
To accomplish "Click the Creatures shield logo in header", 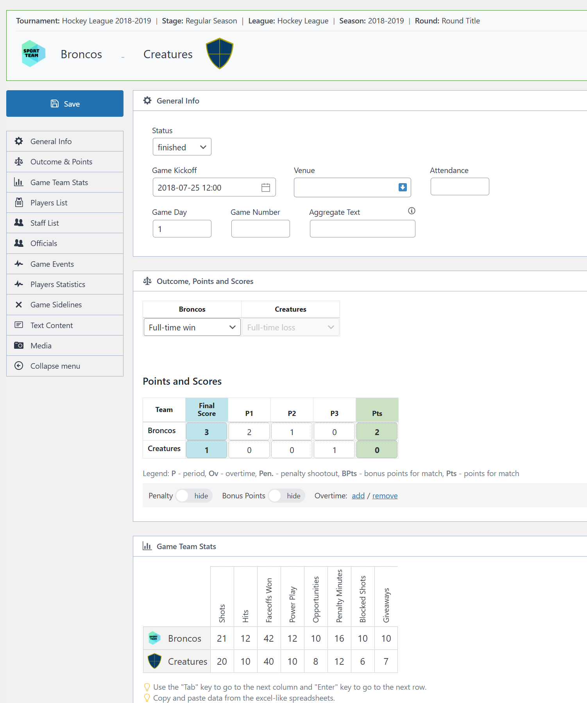I will (x=220, y=54).
